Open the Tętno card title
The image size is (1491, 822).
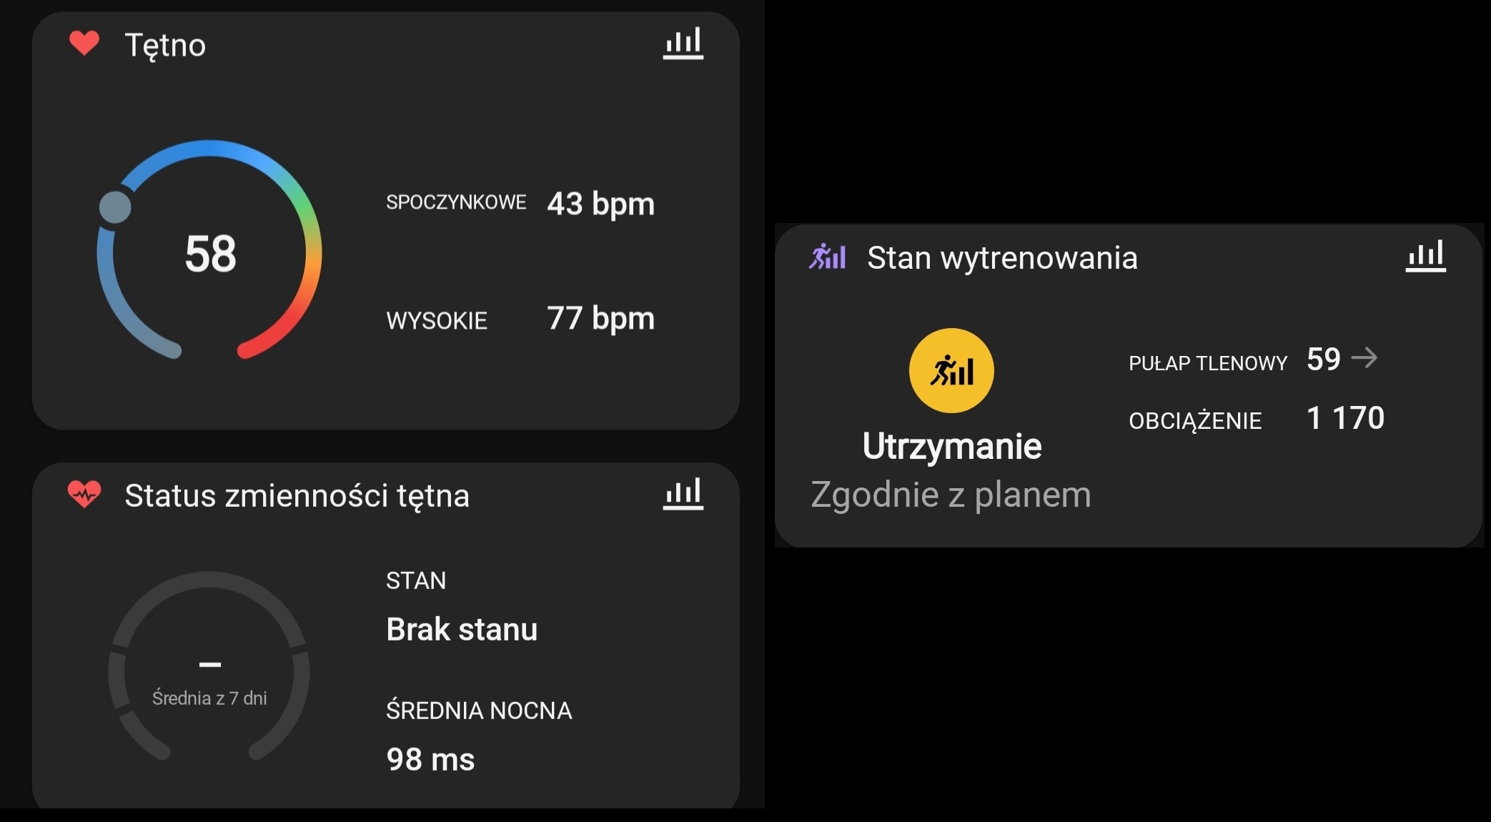click(165, 45)
